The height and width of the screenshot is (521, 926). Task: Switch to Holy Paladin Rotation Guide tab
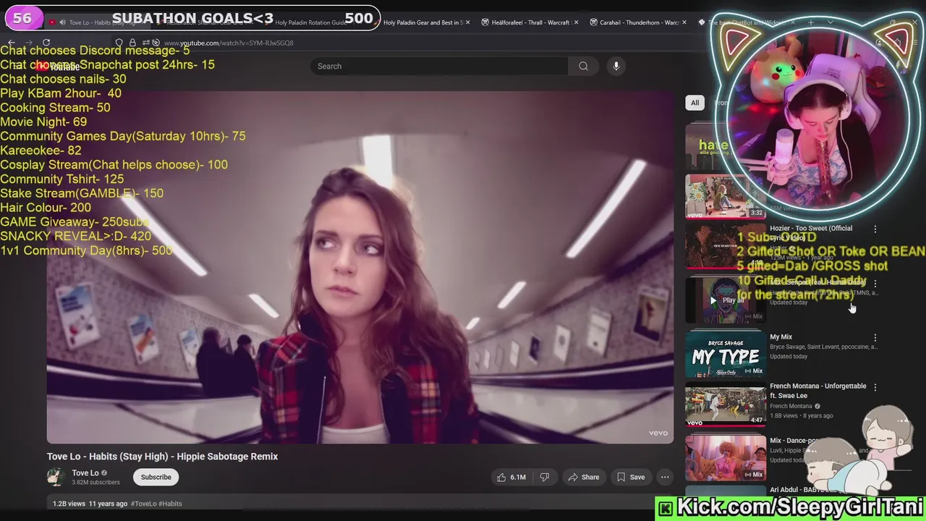coord(310,22)
